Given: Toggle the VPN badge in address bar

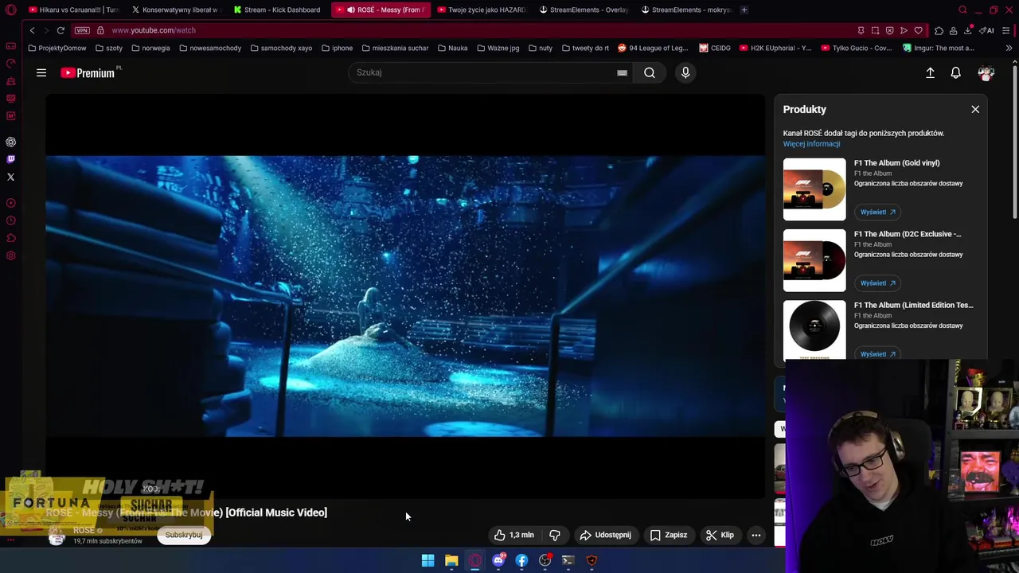Looking at the screenshot, I should tap(82, 30).
